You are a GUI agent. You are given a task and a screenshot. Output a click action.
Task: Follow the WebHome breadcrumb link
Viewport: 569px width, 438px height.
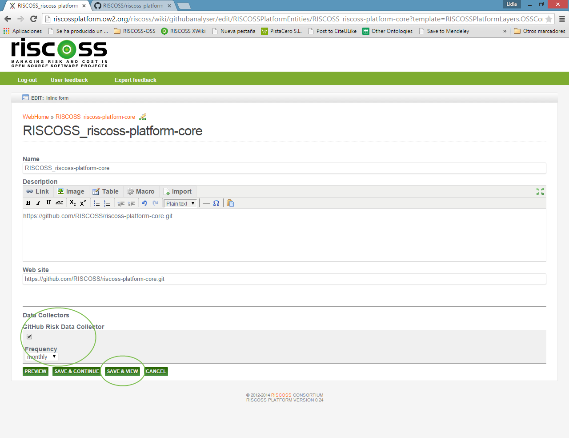36,117
